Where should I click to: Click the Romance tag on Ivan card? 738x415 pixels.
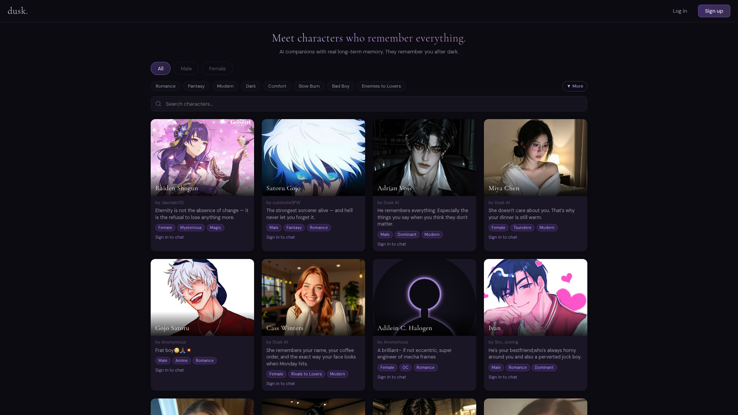click(x=518, y=367)
